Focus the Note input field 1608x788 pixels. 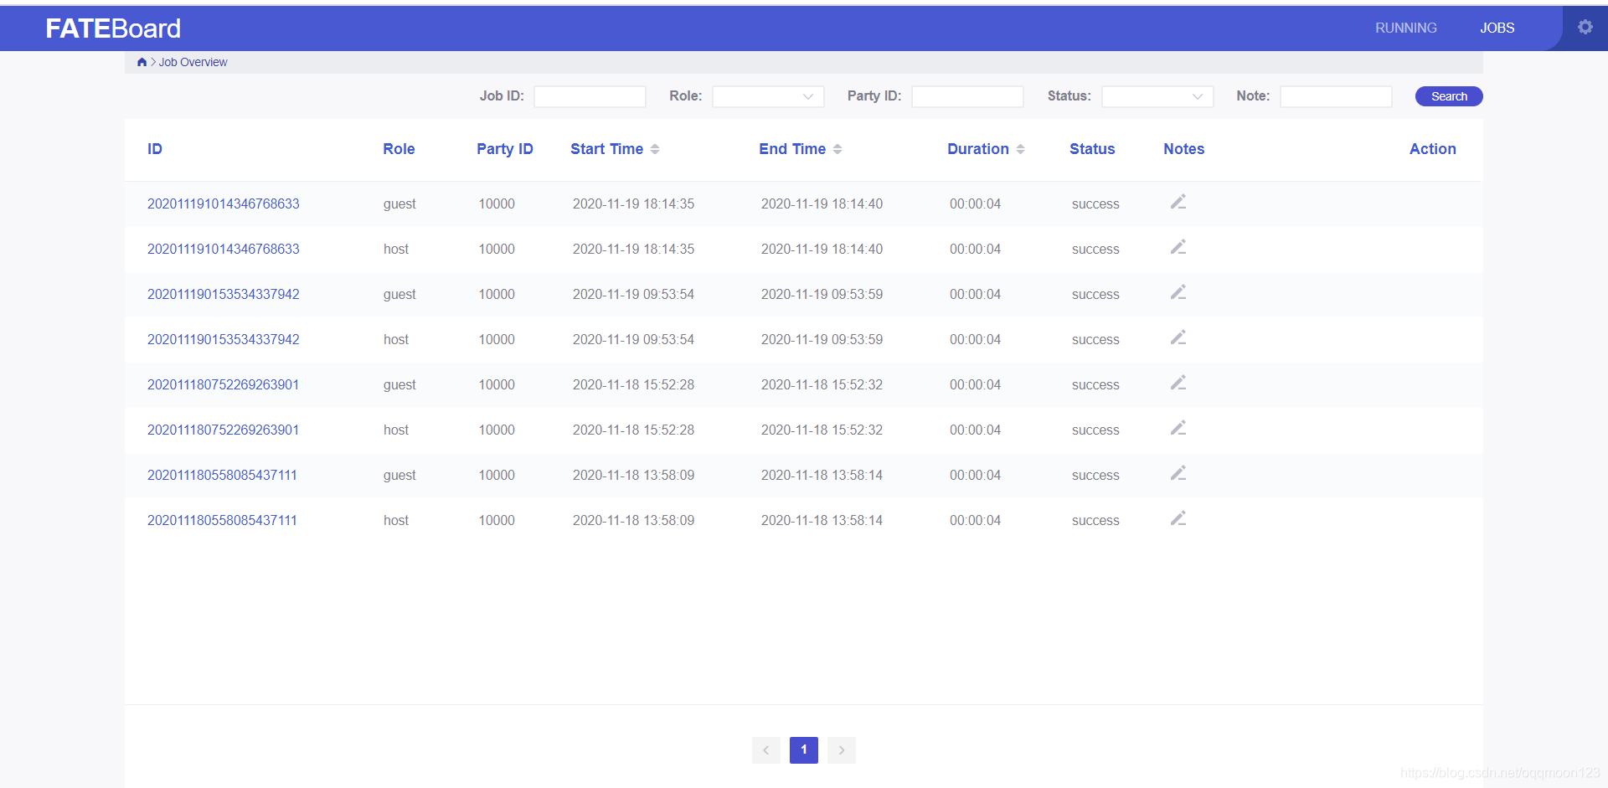coord(1336,96)
